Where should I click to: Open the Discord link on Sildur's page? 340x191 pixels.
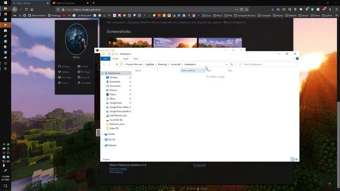coord(83,77)
